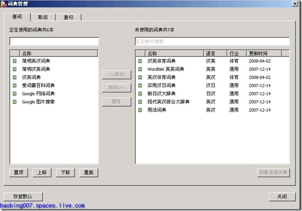The width and height of the screenshot is (302, 211).
Task: Click the 词典管理 title bar app icon
Action: click(3, 4)
